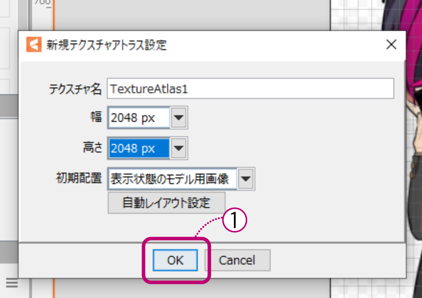Dismiss the dialog with the Cancel button
Screen dimensions: 422x298
(x=237, y=260)
